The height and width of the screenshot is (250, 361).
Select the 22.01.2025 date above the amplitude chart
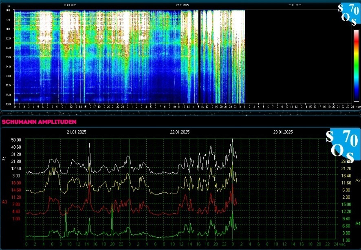pos(180,132)
